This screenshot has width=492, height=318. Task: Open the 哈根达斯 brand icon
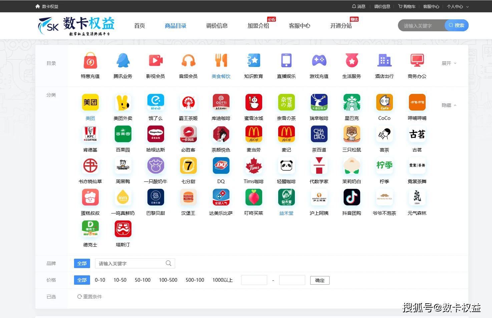(x=155, y=134)
